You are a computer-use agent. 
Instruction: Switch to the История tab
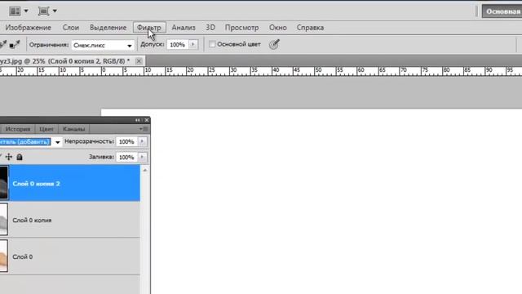pyautogui.click(x=18, y=129)
